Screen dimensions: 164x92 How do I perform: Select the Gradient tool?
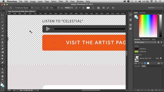click(x=2, y=52)
